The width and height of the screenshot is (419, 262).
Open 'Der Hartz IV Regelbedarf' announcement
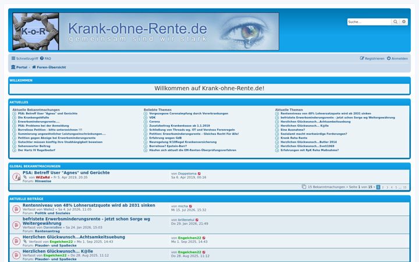click(x=36, y=150)
